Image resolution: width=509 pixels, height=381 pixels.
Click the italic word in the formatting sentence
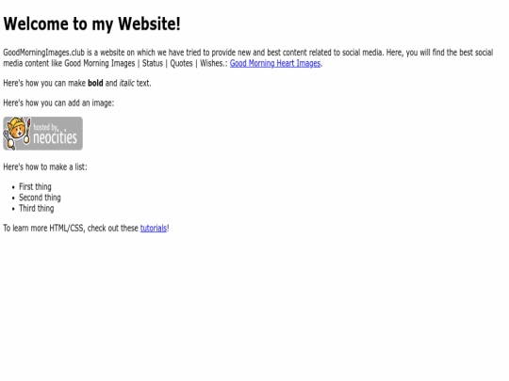point(127,83)
